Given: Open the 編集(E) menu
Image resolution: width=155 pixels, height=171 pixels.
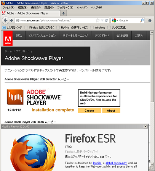Looking at the screenshot, I should click(x=22, y=8).
